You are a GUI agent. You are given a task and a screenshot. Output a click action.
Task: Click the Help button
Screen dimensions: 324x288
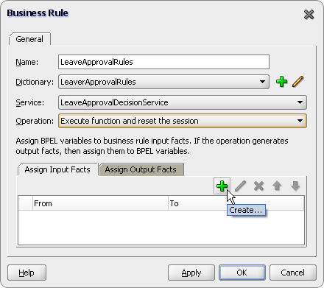(x=27, y=273)
